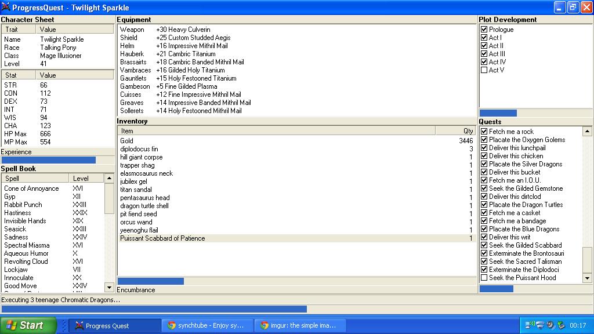
Task: Toggle the Act I checkbox
Action: point(484,38)
